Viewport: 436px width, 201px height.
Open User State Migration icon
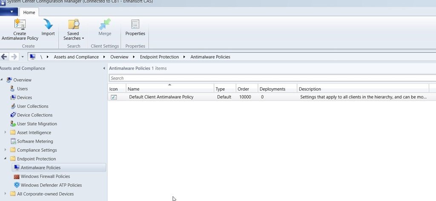(13, 124)
